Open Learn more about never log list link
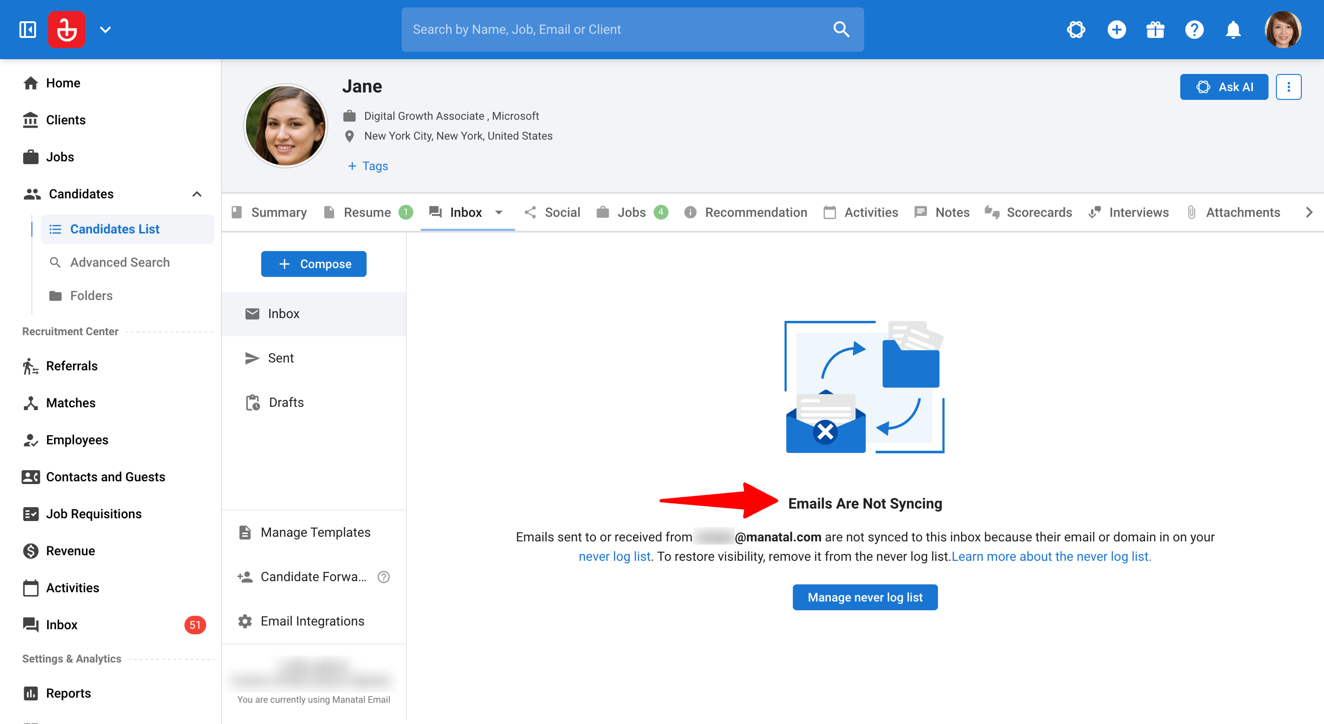The height and width of the screenshot is (724, 1324). pos(1051,557)
